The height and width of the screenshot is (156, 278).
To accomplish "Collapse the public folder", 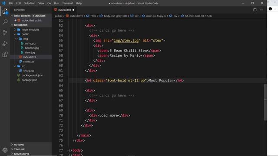I will 15,34.
